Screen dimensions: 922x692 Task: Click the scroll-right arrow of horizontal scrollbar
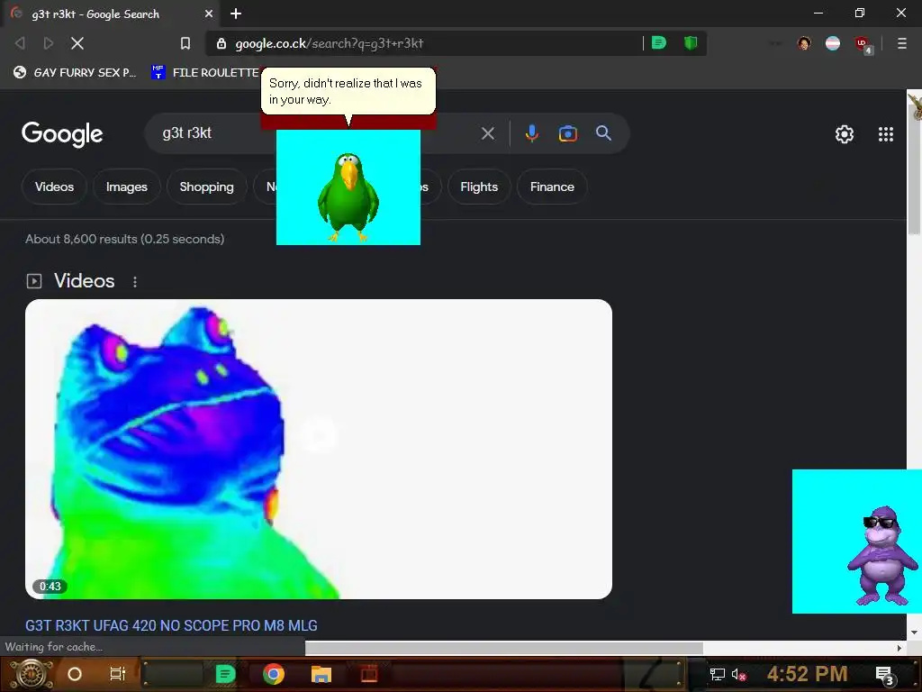coord(899,648)
